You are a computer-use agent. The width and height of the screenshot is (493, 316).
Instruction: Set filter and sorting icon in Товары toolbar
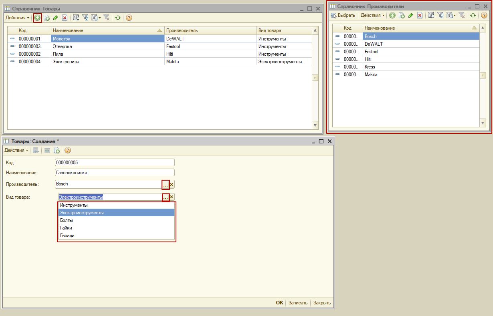pyautogui.click(x=76, y=18)
